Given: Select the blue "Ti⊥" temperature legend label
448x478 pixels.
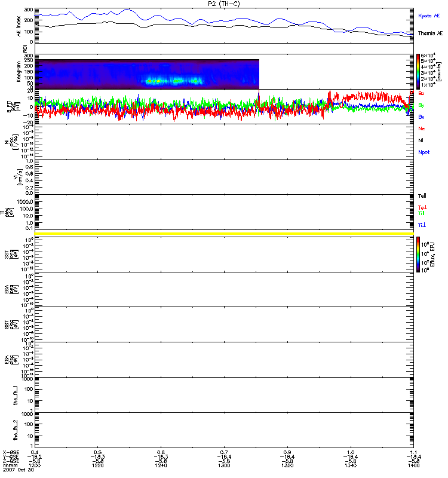Looking at the screenshot, I should pos(422,225).
